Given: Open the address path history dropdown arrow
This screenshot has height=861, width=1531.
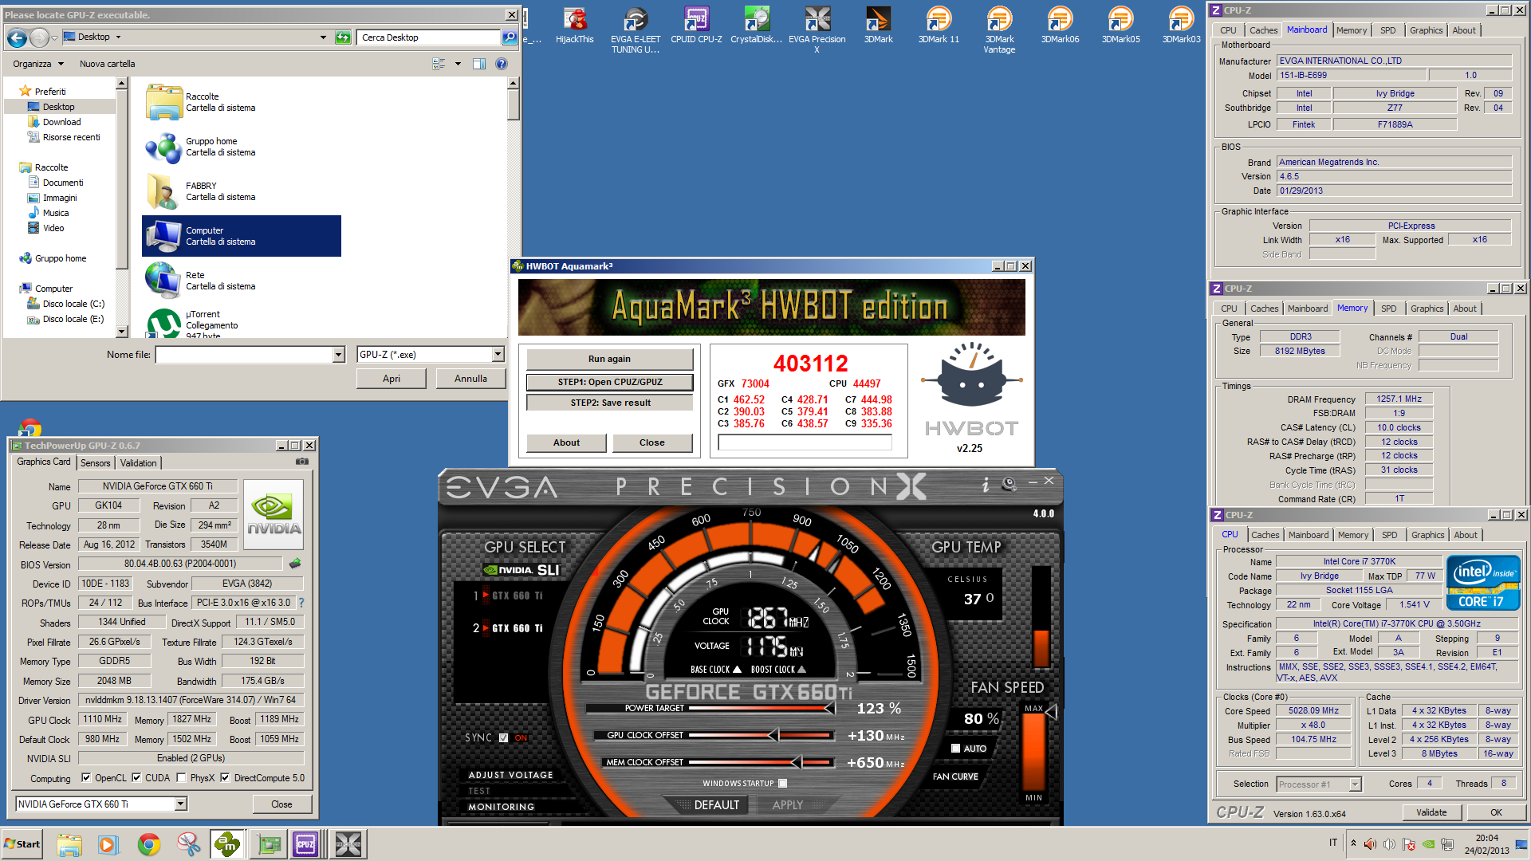Looking at the screenshot, I should 323,37.
